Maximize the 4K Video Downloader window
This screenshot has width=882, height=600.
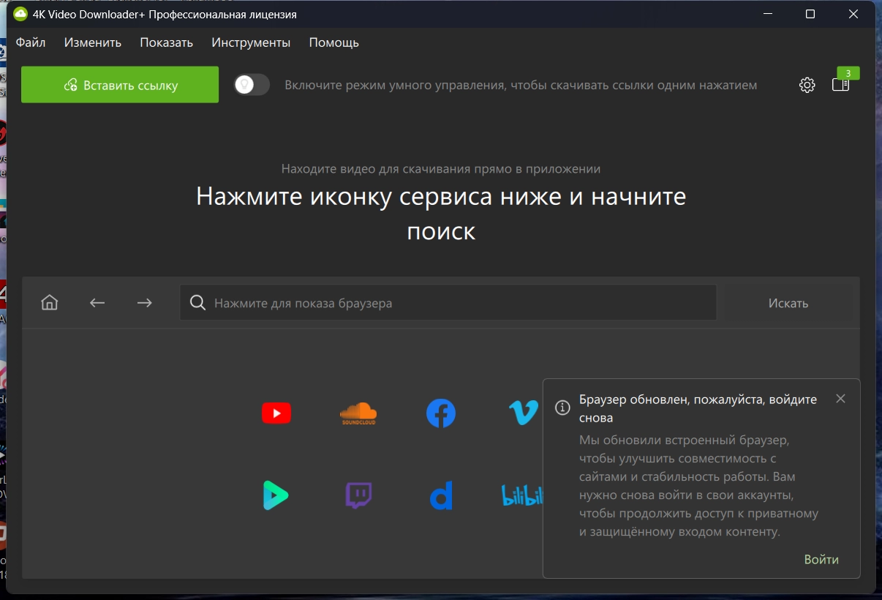click(810, 14)
